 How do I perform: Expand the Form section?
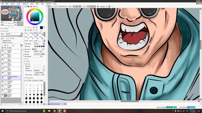click(27, 59)
